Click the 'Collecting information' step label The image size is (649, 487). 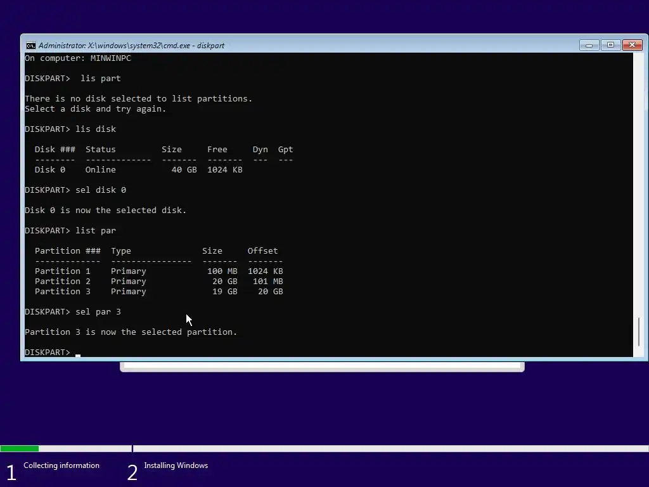point(61,465)
